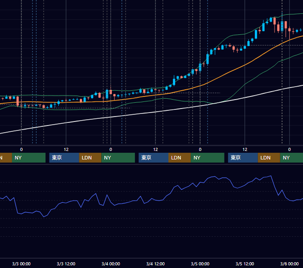This screenshot has height=268, width=303.
Task: Click the hour label 0 above 3/3 00:00
Action: click(x=21, y=150)
